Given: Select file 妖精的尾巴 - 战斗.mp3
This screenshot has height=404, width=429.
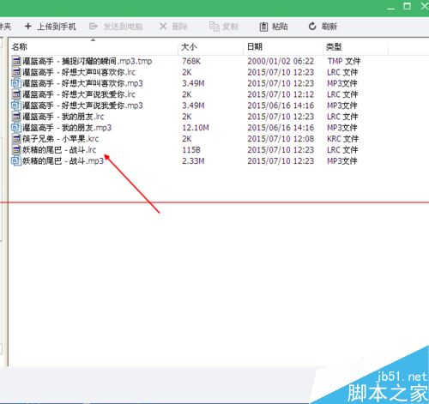Looking at the screenshot, I should (x=63, y=161).
